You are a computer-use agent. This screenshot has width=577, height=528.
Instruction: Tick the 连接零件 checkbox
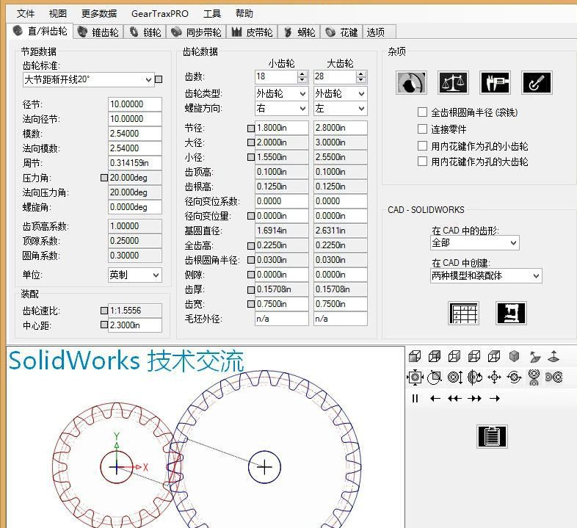[x=422, y=129]
